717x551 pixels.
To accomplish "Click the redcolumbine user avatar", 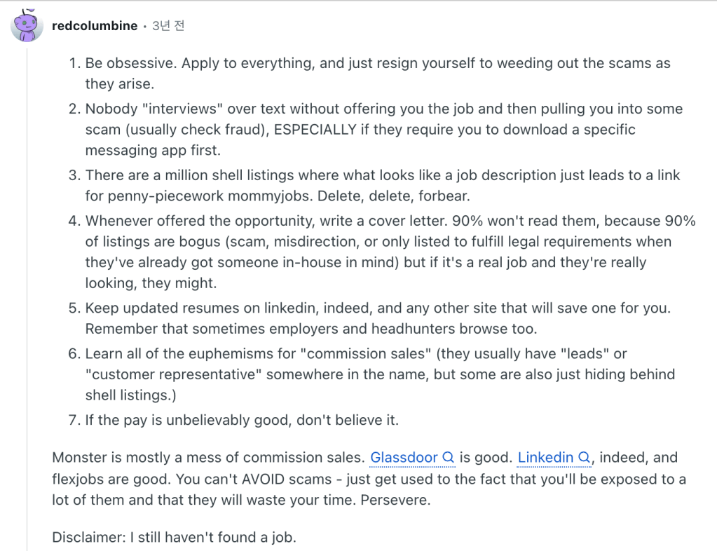I will 27,27.
